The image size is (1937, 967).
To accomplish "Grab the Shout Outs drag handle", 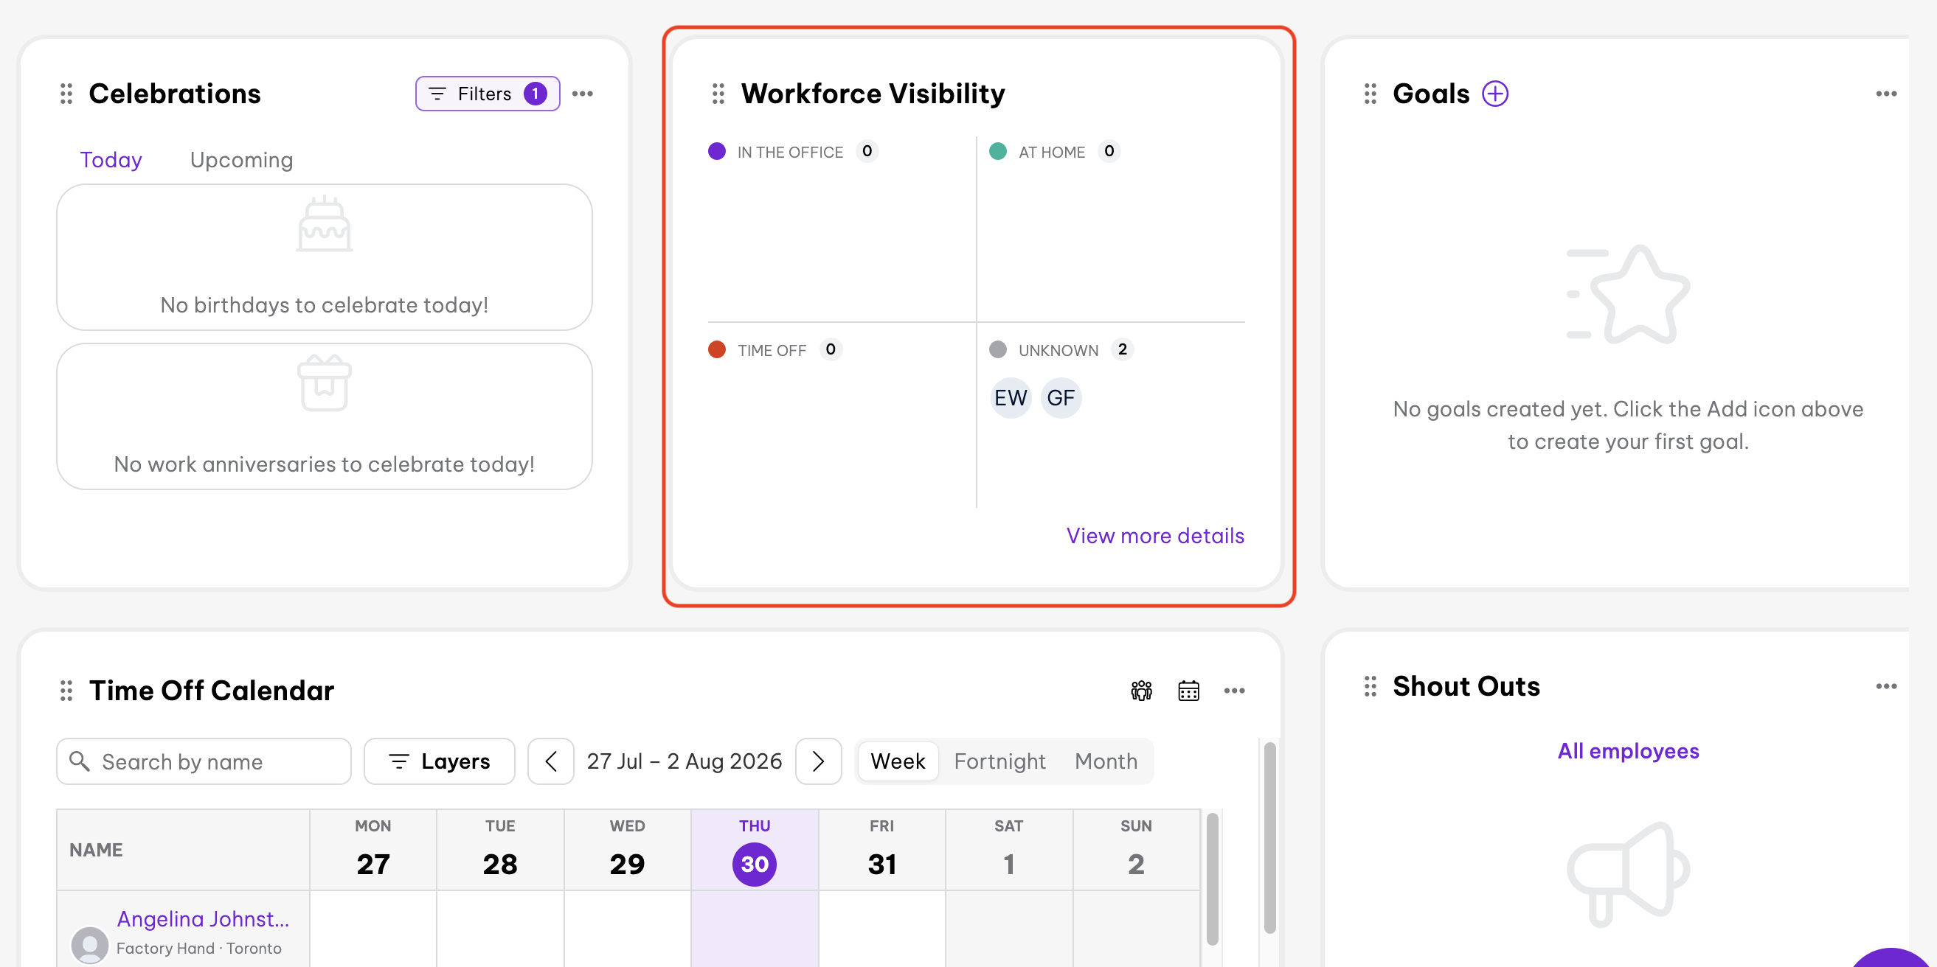I will [1370, 686].
